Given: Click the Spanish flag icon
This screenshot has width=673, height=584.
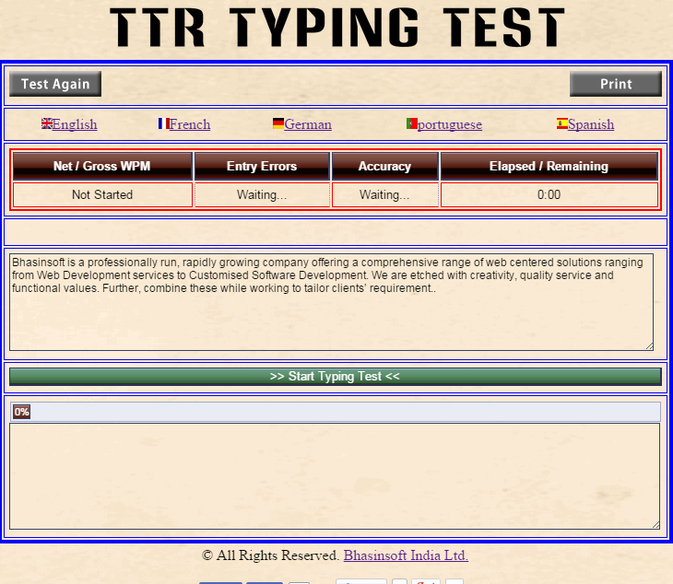Looking at the screenshot, I should [562, 123].
